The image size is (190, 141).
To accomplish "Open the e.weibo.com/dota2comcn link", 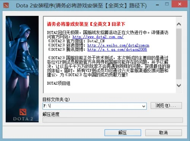I will point(118,45).
